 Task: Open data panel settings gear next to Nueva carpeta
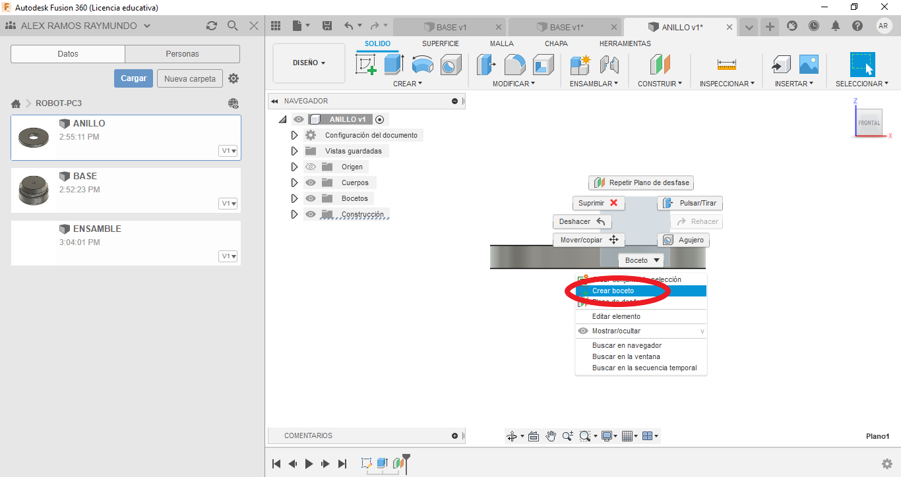click(233, 78)
